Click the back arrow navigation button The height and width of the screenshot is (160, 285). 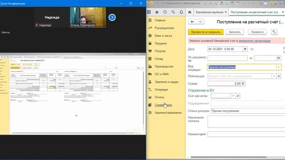coord(192,22)
